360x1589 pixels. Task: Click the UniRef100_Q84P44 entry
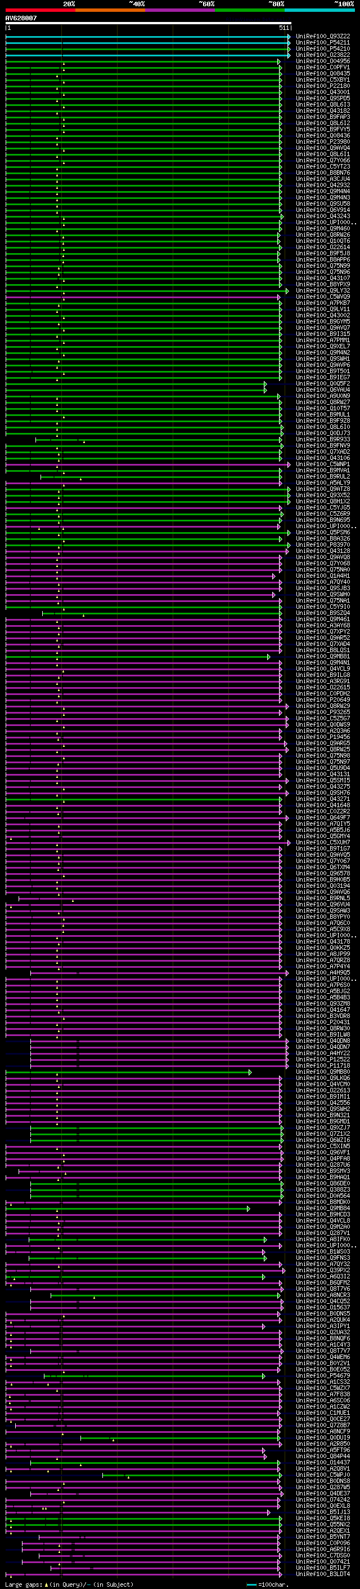pos(323,1456)
